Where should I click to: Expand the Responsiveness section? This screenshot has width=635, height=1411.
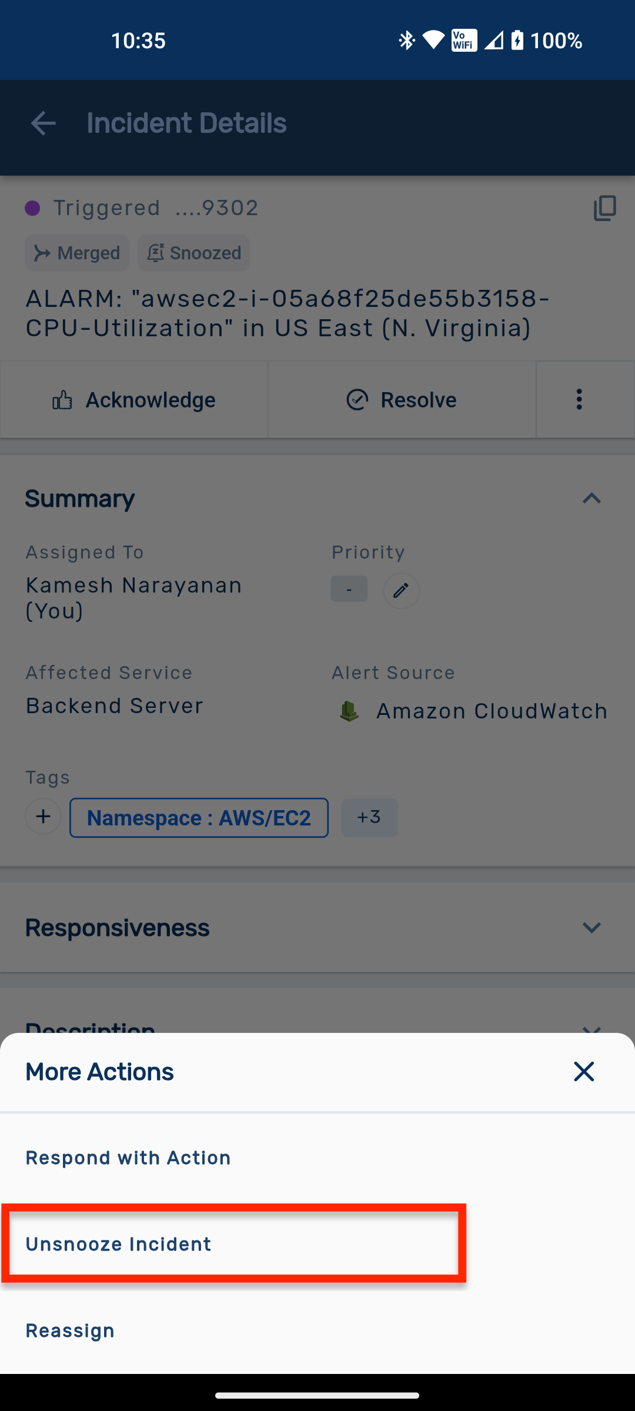pos(591,928)
